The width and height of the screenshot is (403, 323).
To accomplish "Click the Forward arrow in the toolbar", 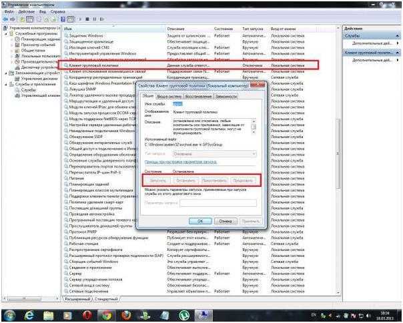I will (12, 19).
